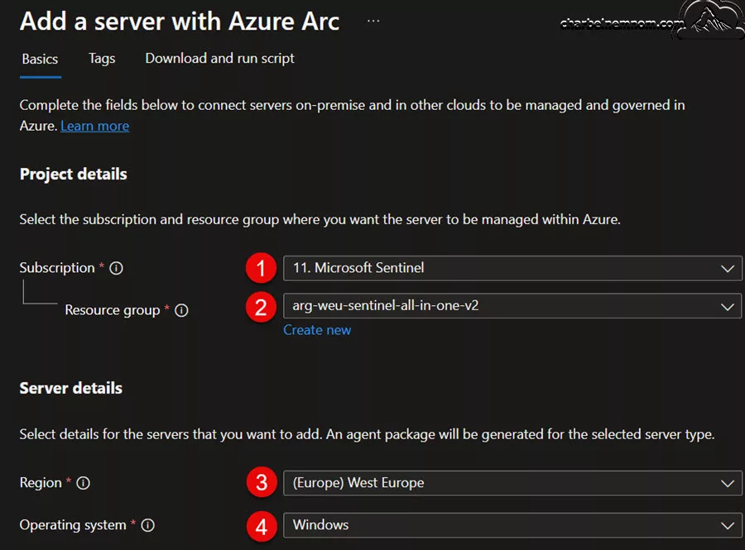Open the Operating system dropdown
Screen dimensions: 745x550
pyautogui.click(x=512, y=525)
